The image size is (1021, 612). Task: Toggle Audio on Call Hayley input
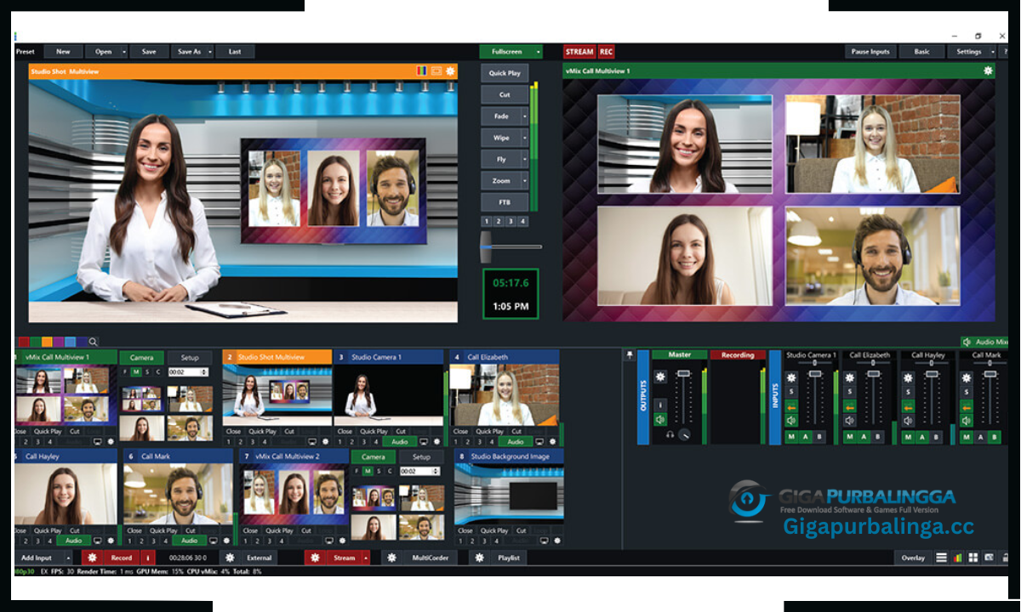(73, 541)
